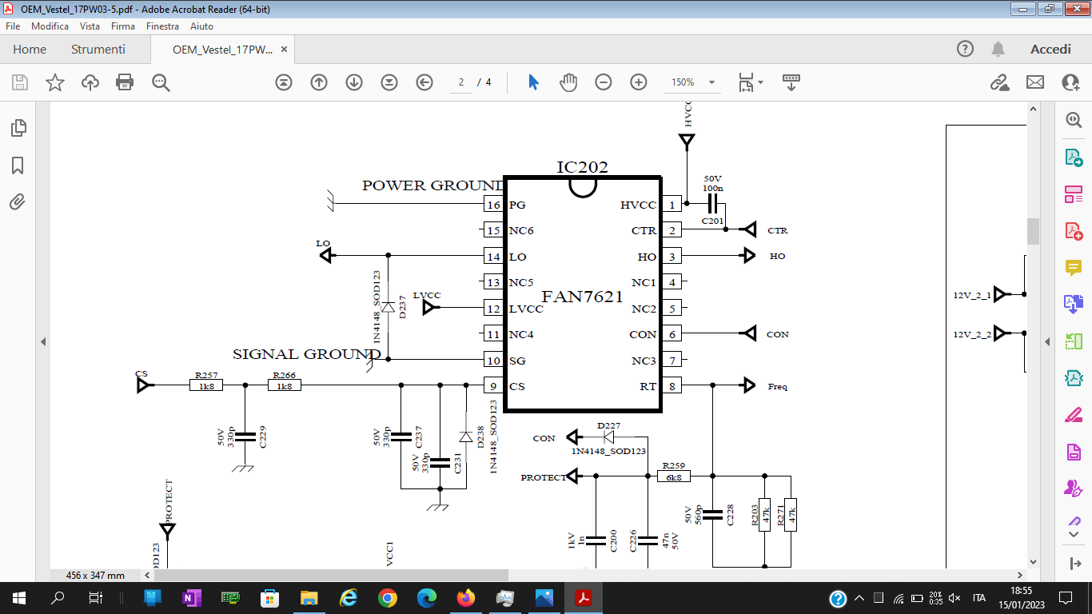1092x614 pixels.
Task: Select the arrow selection tool
Action: point(533,82)
